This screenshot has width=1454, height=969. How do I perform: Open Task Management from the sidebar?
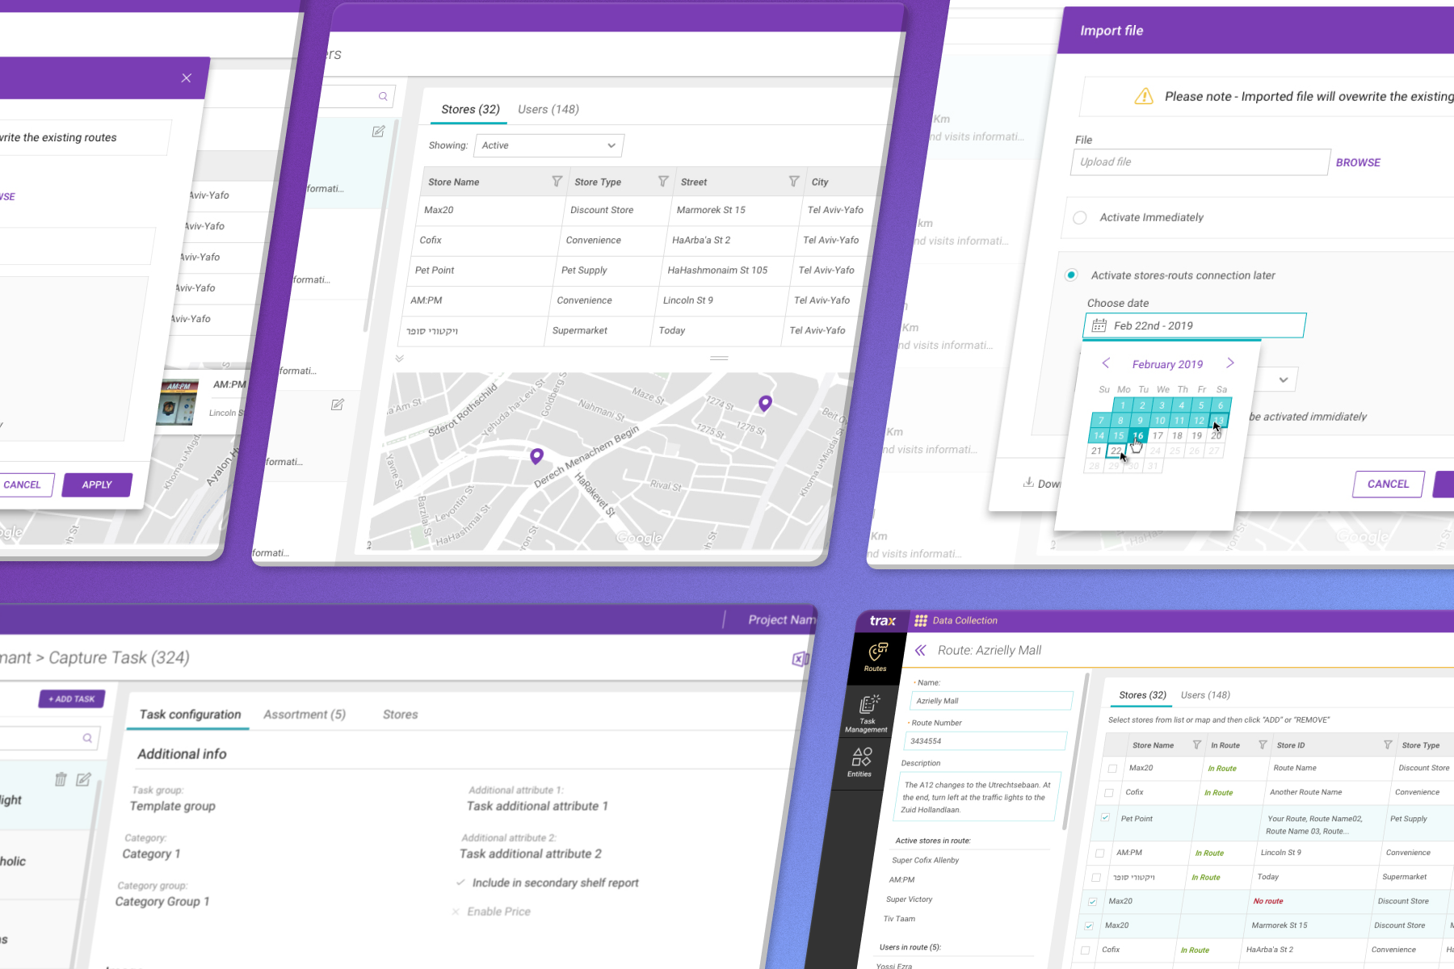point(868,712)
